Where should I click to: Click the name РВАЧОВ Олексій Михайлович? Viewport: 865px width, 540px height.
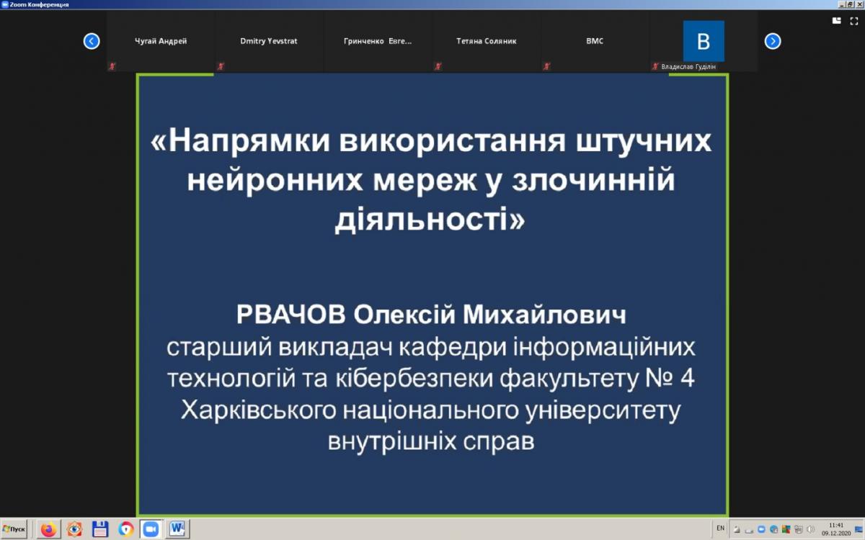(432, 315)
